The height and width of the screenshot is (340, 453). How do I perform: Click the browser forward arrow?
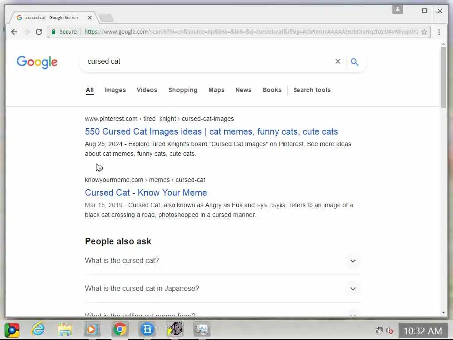coord(26,32)
